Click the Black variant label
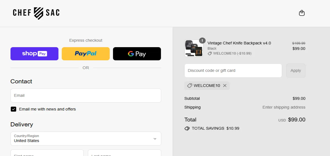Image resolution: width=330 pixels, height=156 pixels. click(x=212, y=48)
